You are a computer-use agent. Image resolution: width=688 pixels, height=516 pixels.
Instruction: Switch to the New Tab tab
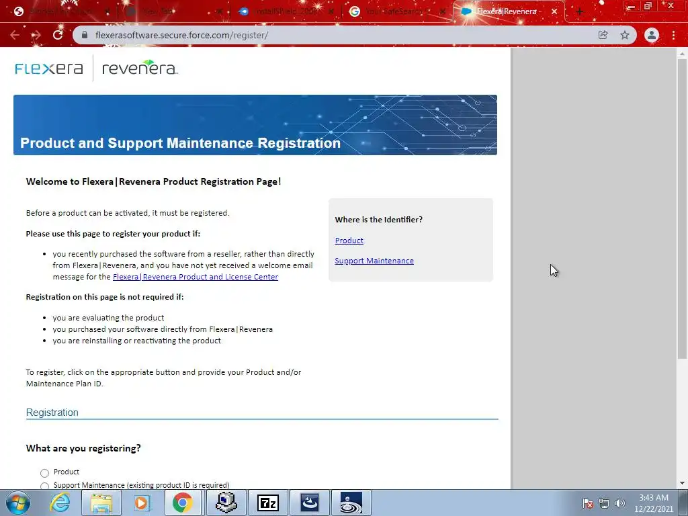tap(173, 11)
